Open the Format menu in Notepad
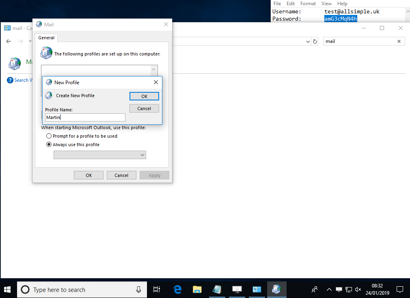This screenshot has height=298, width=410. tap(308, 4)
